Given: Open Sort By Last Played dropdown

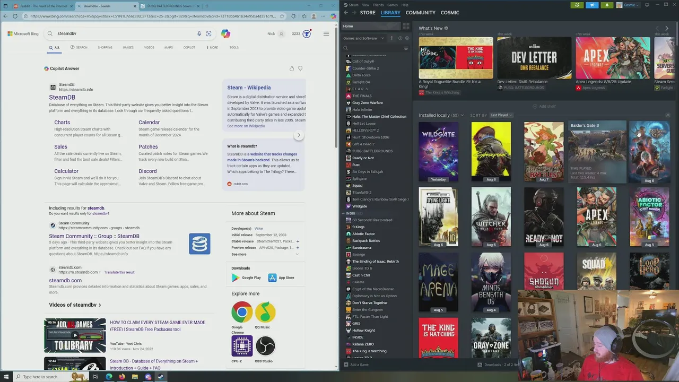Looking at the screenshot, I should tap(501, 115).
